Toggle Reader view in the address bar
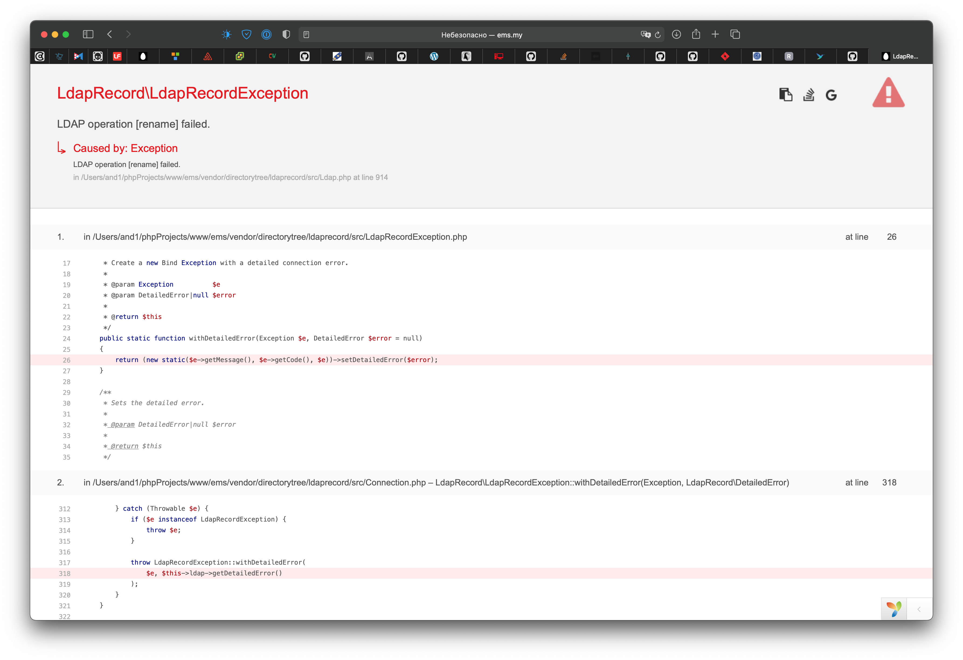This screenshot has width=963, height=660. pos(307,34)
